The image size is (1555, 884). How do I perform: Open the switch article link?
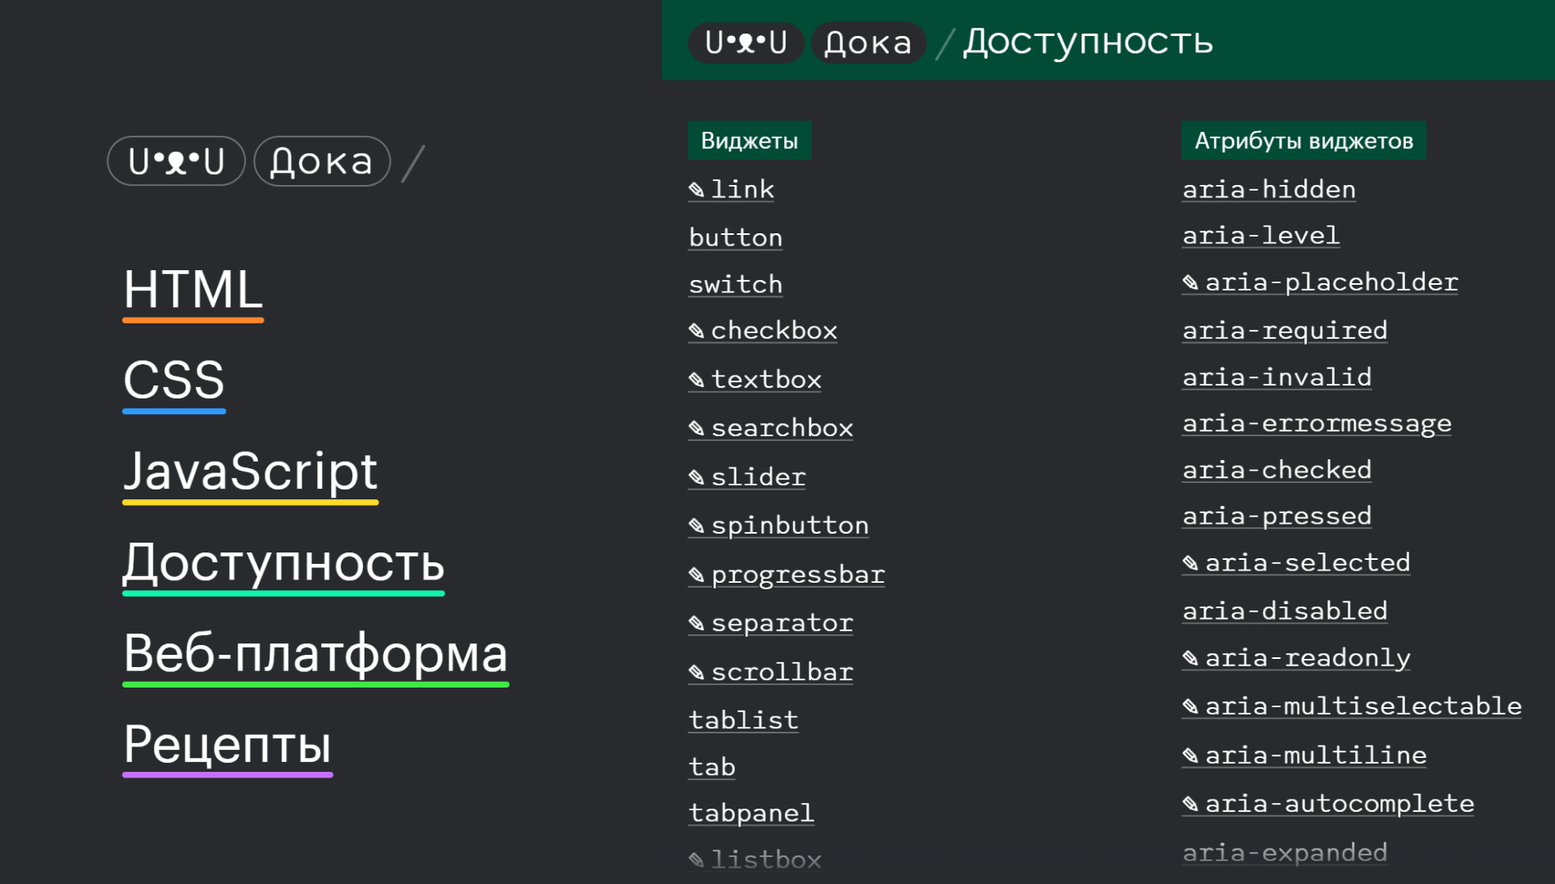[x=735, y=284]
